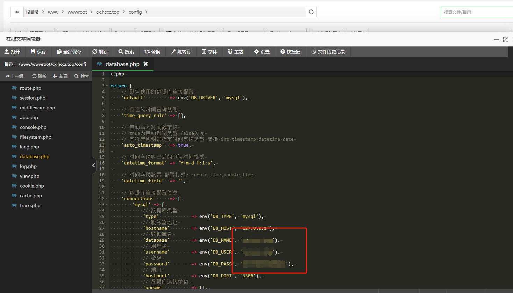Fold the return array at line 3
513x293 pixels.
(x=107, y=86)
